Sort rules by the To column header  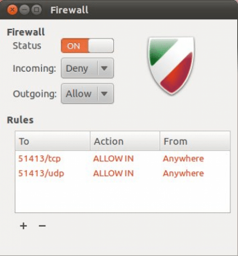(x=52, y=141)
